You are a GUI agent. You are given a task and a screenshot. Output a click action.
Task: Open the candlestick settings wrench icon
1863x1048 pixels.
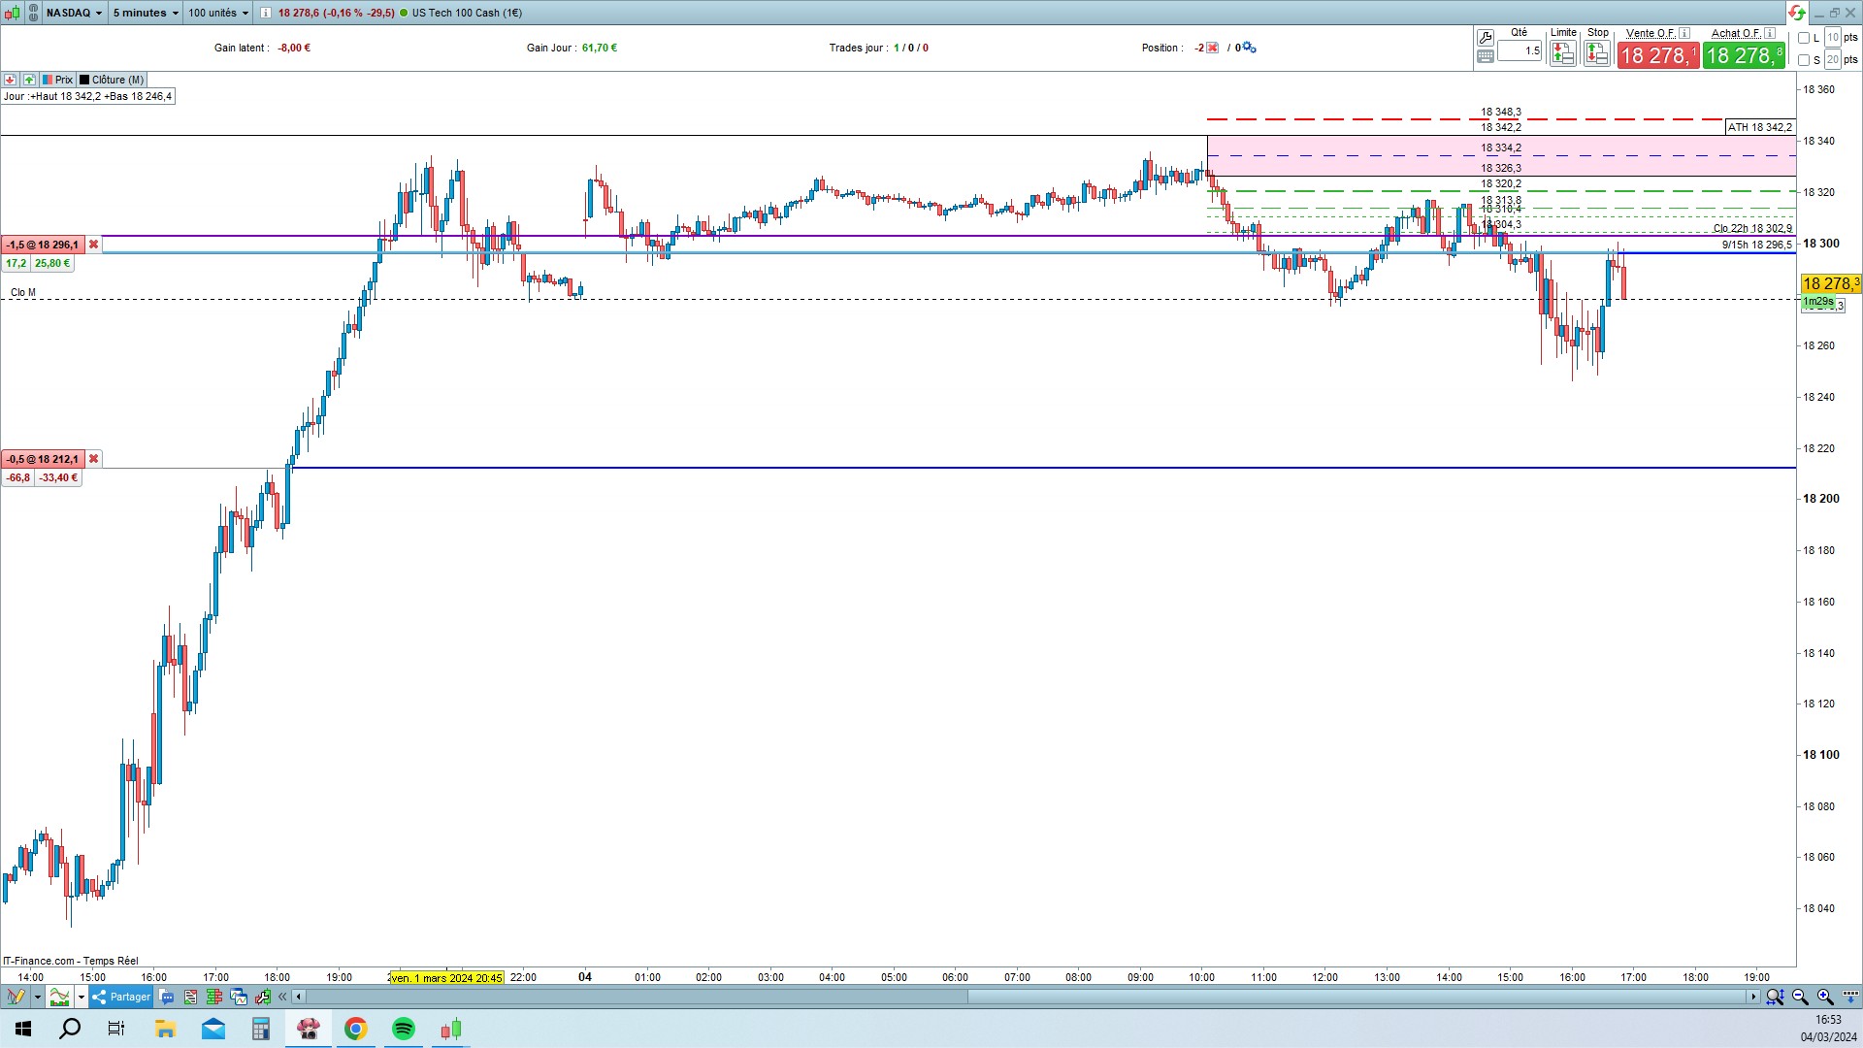(263, 997)
